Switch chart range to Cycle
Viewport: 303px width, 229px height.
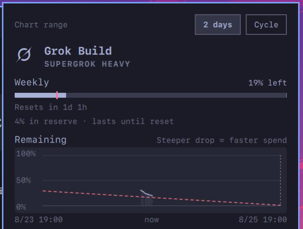click(x=266, y=25)
